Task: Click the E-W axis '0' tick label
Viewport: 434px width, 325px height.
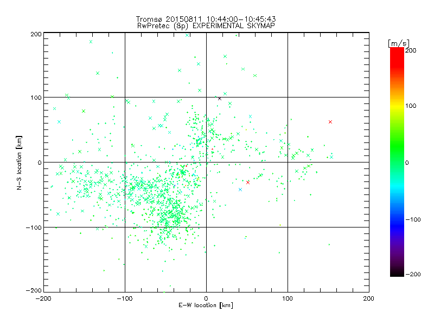Action: click(206, 298)
